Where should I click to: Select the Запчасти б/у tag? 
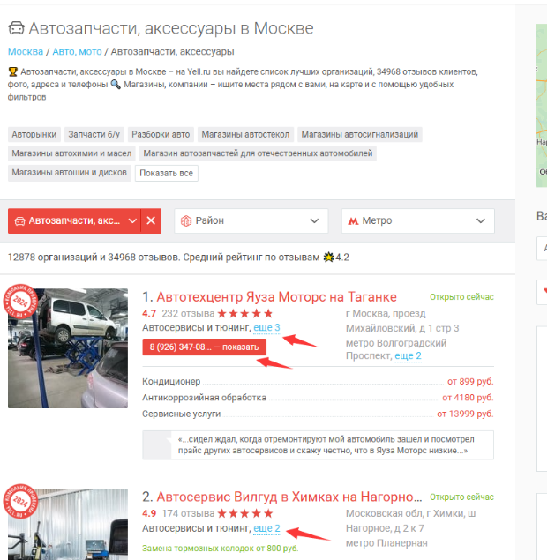(x=94, y=135)
